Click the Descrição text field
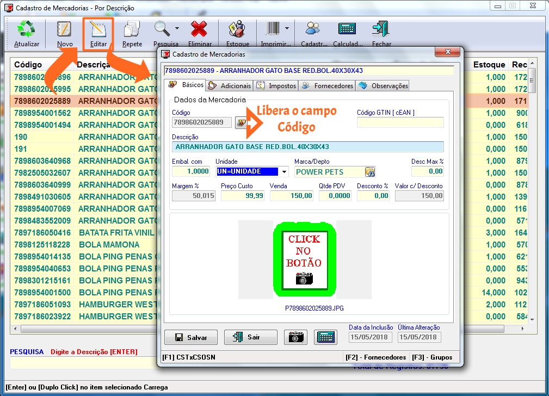Image resolution: width=549 pixels, height=396 pixels. point(308,147)
